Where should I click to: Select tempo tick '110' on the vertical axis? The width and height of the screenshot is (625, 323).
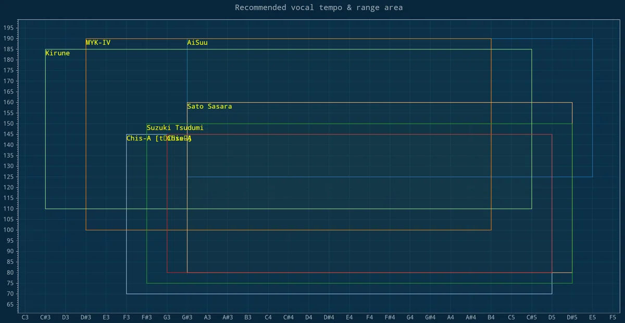click(9, 209)
